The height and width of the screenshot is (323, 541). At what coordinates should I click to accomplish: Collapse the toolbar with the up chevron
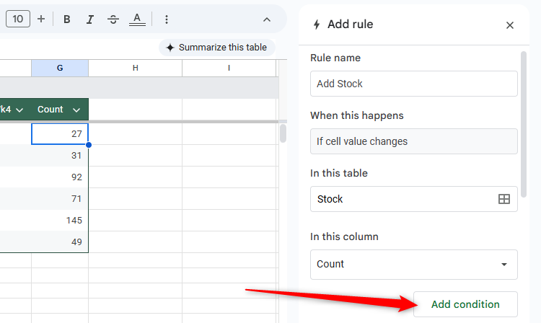click(x=267, y=19)
